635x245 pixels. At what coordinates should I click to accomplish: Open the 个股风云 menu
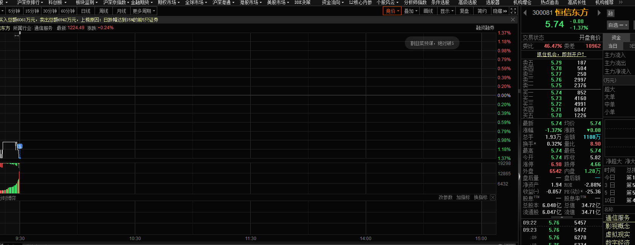[387, 2]
